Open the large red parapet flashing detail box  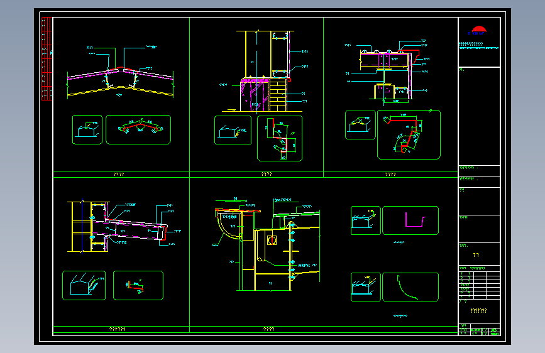[x=409, y=135]
